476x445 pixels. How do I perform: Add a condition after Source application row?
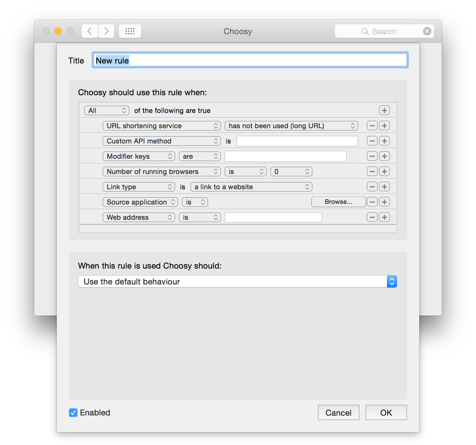coord(384,202)
